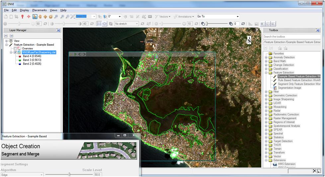Expand the Classification toolbox folder

click(266, 69)
